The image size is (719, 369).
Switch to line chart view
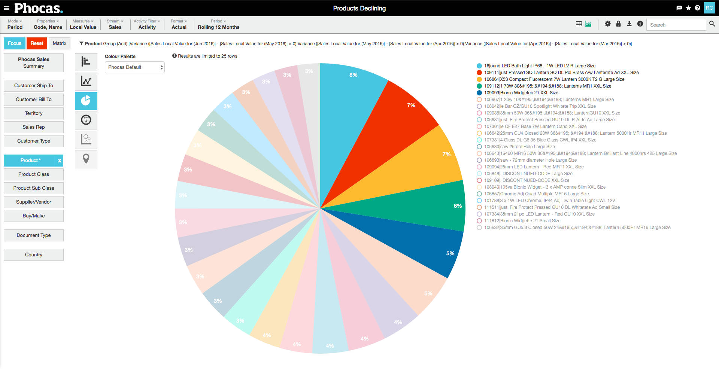[x=86, y=81]
